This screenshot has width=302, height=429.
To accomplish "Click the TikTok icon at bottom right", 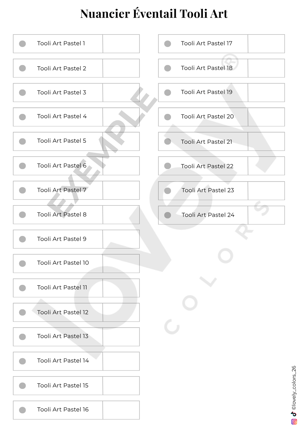I will tap(294, 414).
